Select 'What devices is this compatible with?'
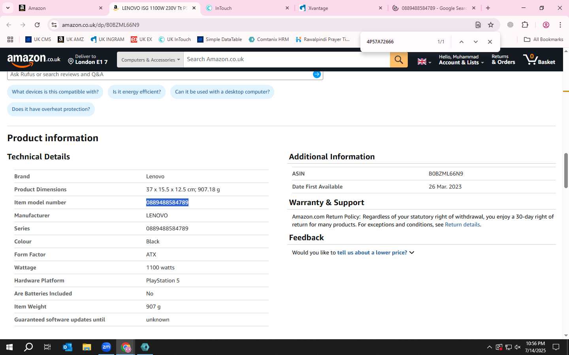Screen dimensions: 569x355 [x=55, y=92]
